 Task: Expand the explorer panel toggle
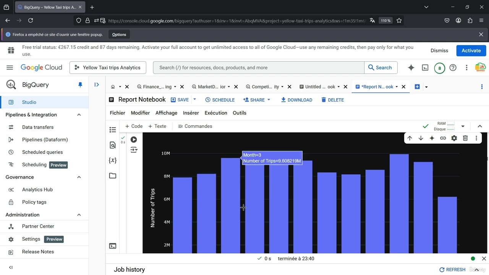tap(97, 85)
